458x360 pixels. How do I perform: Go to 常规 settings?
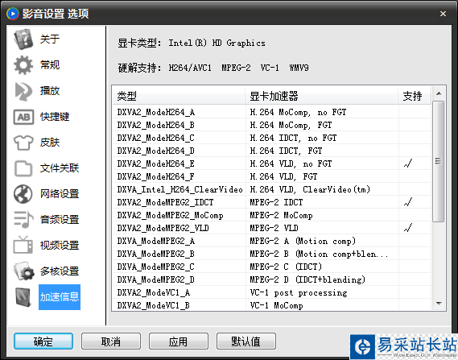(50, 65)
